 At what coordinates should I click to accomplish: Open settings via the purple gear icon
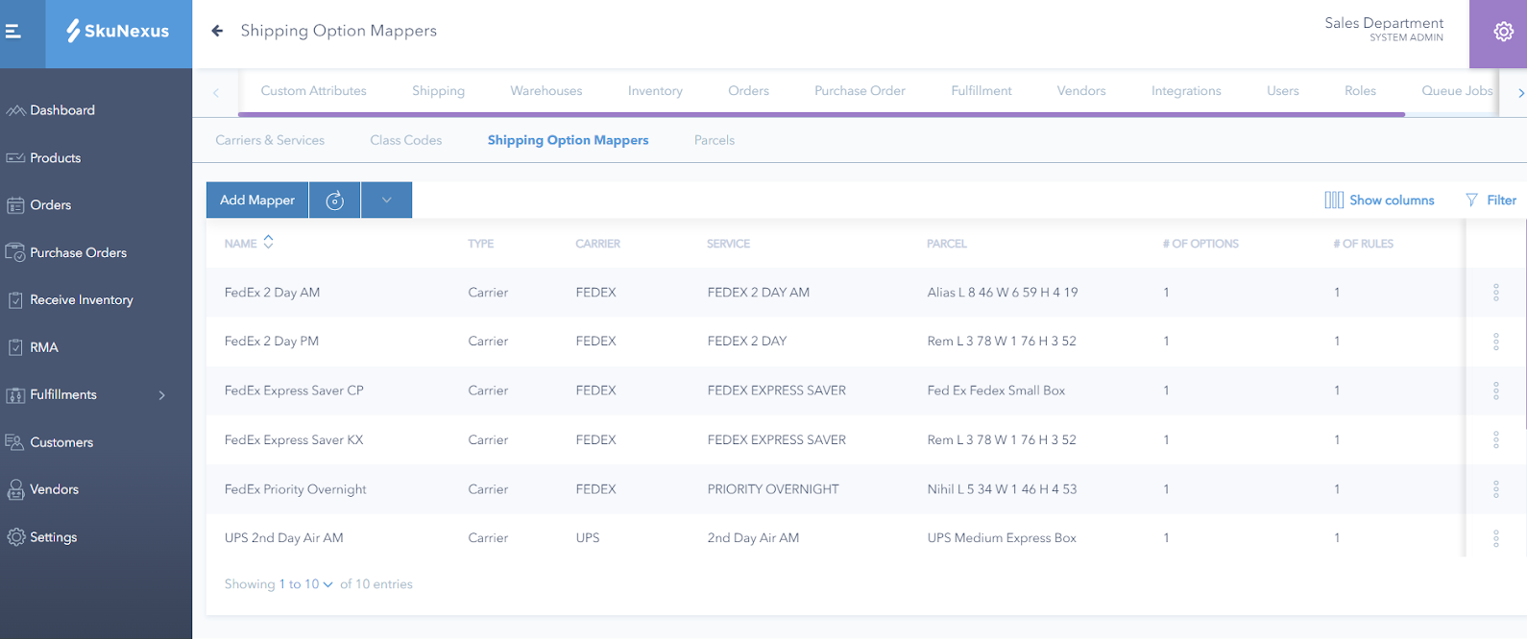pos(1503,32)
